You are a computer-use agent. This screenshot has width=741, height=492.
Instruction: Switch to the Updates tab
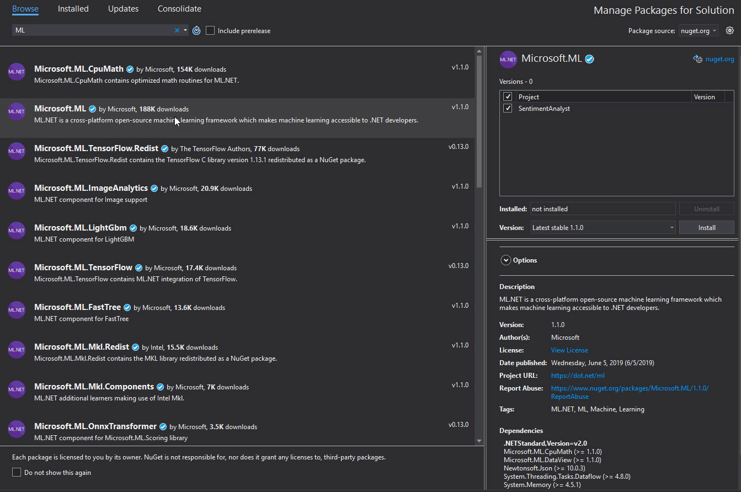click(124, 9)
